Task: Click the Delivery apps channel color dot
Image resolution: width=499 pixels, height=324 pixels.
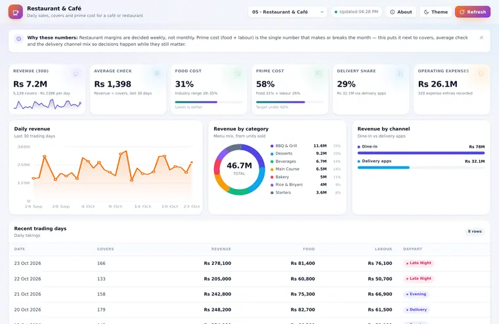Action: pos(358,161)
